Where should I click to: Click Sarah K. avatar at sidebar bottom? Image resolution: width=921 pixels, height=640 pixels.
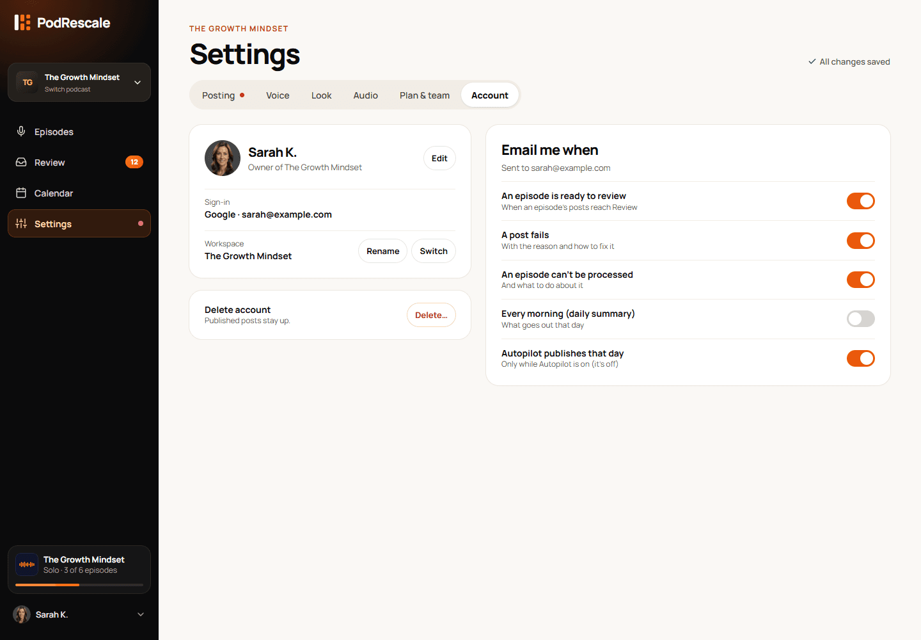click(22, 614)
